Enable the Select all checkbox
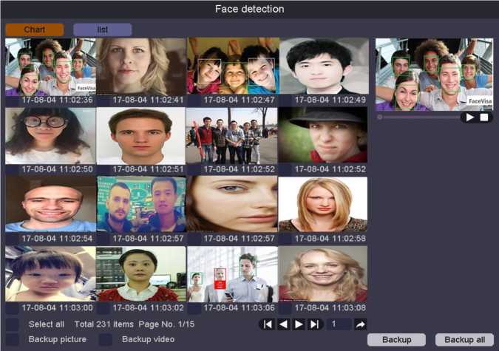The height and width of the screenshot is (351, 499). (x=13, y=324)
